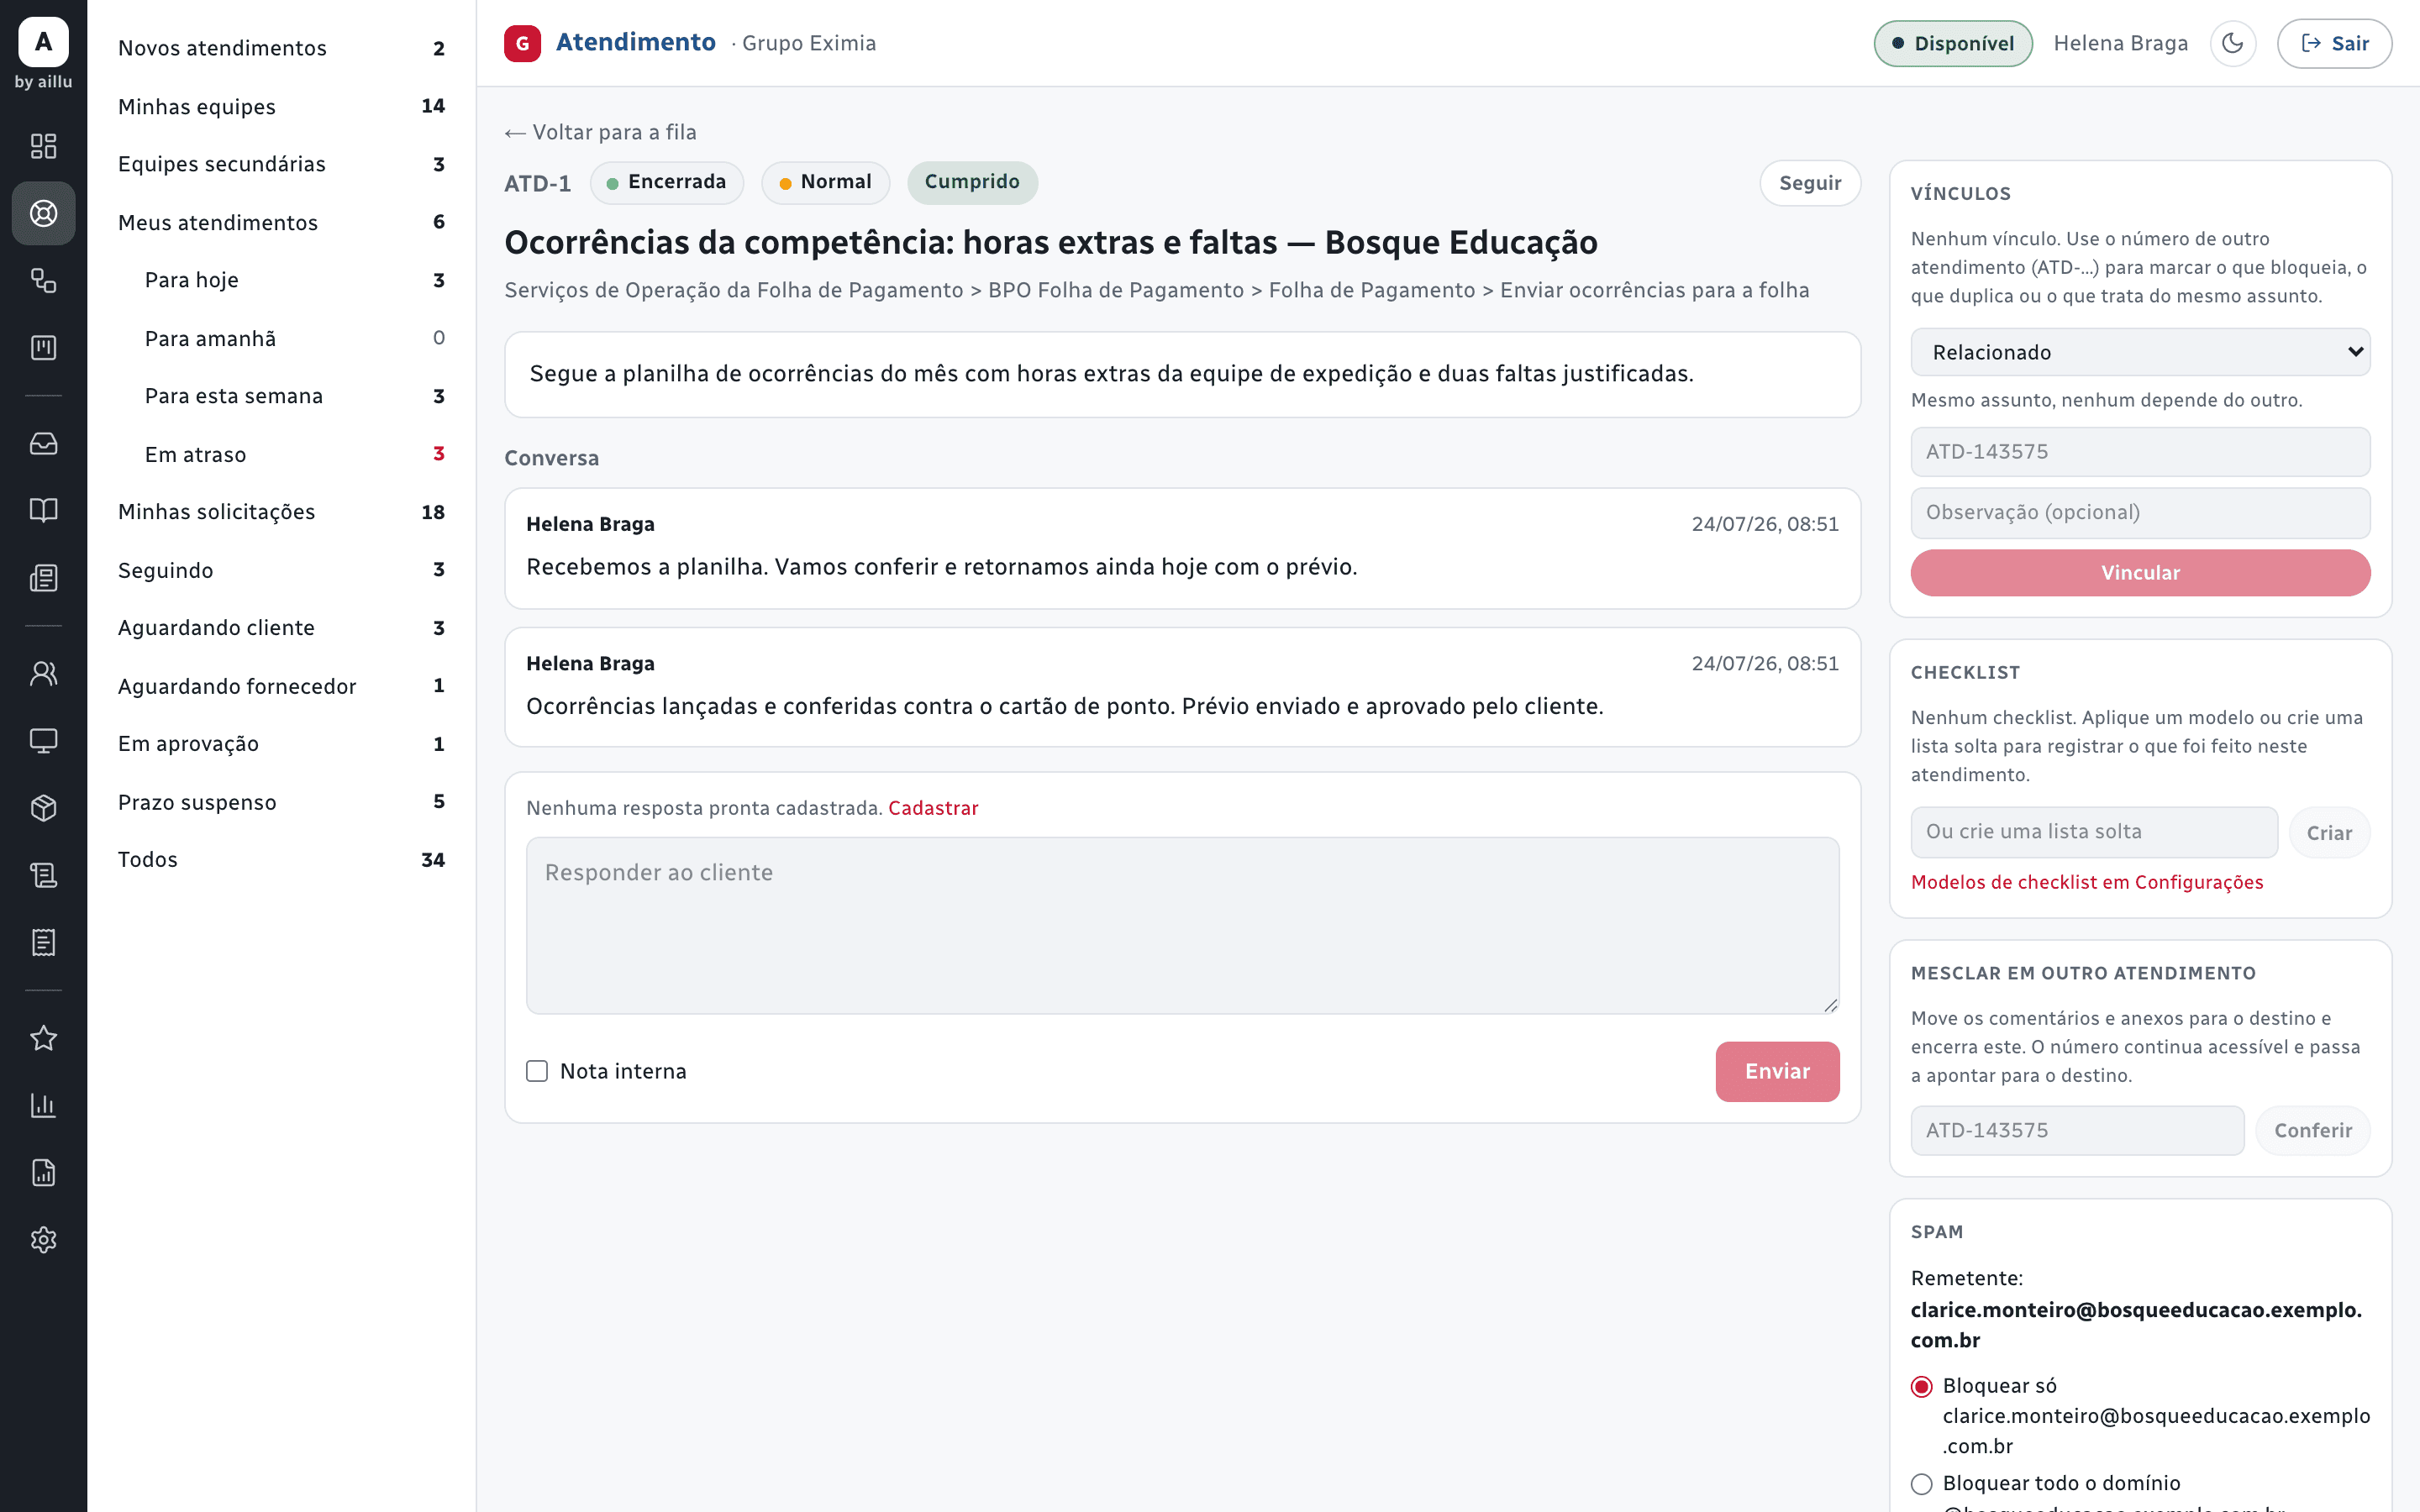
Task: Expand the Relacionado link type dropdown
Action: click(x=2140, y=352)
